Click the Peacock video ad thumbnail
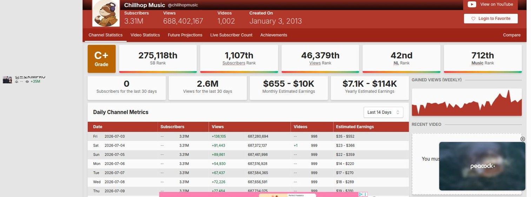 [x=482, y=166]
